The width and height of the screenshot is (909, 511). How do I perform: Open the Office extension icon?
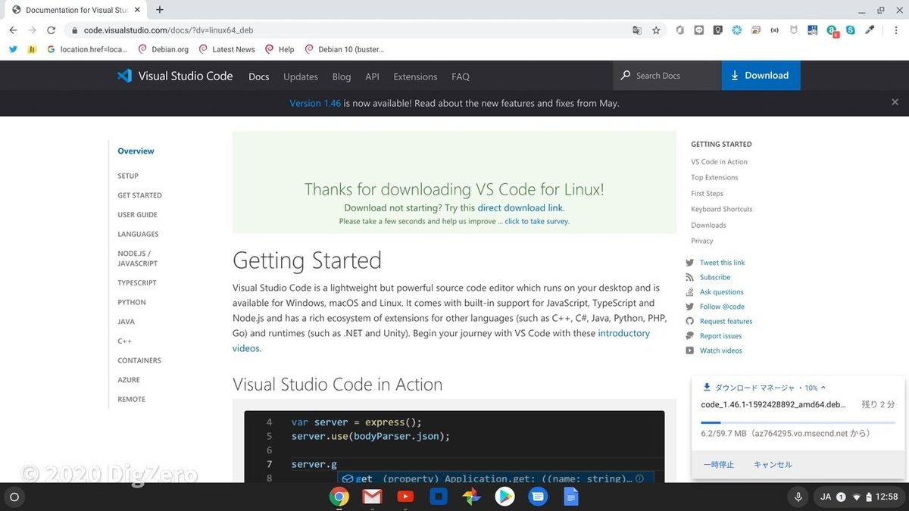(x=680, y=30)
